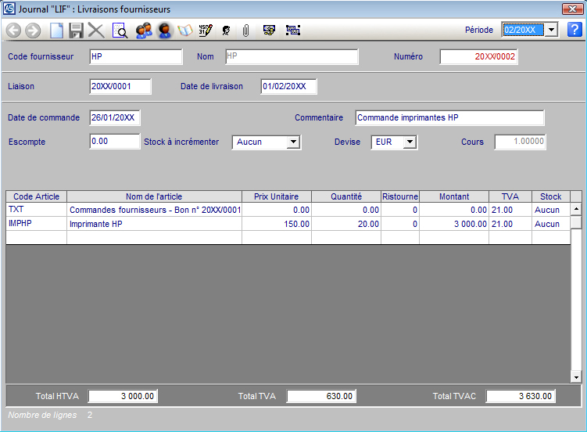This screenshot has height=432, width=587.
Task: Save the delivery using the floppy disk icon
Action: 76,31
